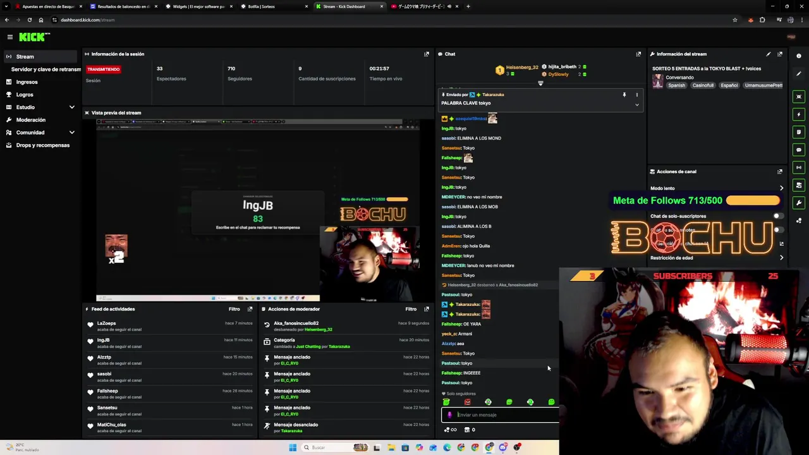809x455 pixels.
Task: Toggle Chat de solo-suscriptores switch
Action: [777, 216]
